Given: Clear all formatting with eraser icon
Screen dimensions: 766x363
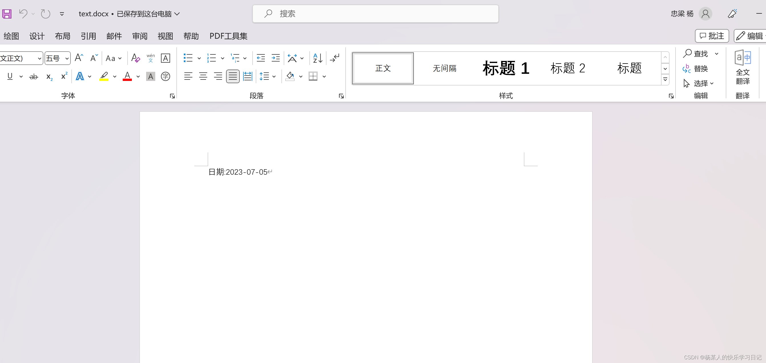Looking at the screenshot, I should click(136, 58).
